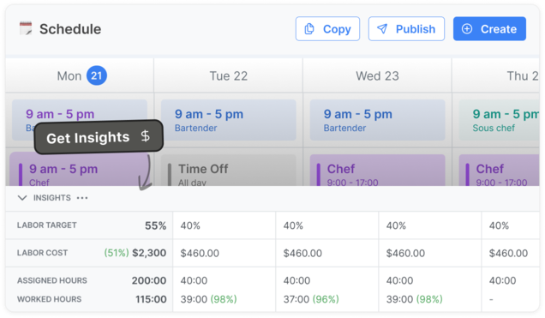The width and height of the screenshot is (545, 318).
Task: Click the 39:00 (98%) value in the first daily column
Action: coord(208,299)
